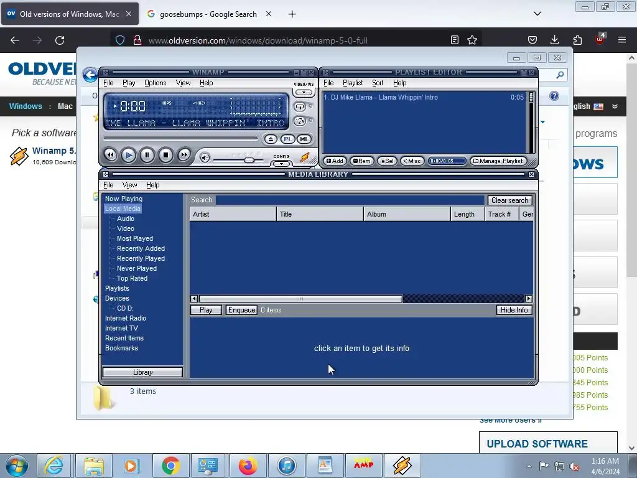The width and height of the screenshot is (637, 478).
Task: Open the Windows Start menu
Action: coord(17,466)
